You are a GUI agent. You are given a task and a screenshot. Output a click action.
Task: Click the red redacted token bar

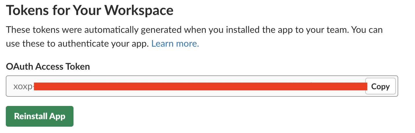tap(200, 86)
